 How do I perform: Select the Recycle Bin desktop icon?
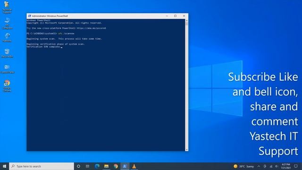tap(7, 53)
